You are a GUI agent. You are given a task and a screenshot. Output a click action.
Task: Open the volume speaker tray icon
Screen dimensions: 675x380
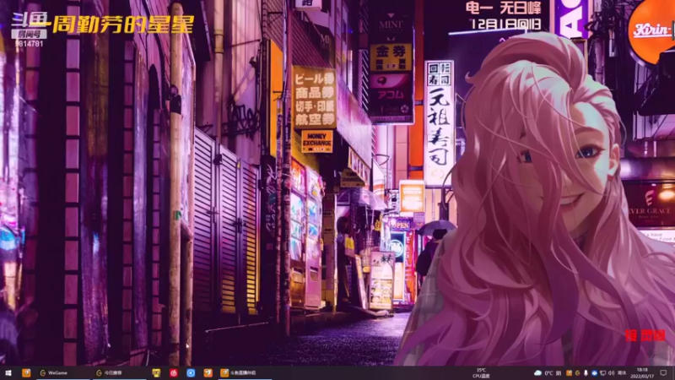click(611, 373)
